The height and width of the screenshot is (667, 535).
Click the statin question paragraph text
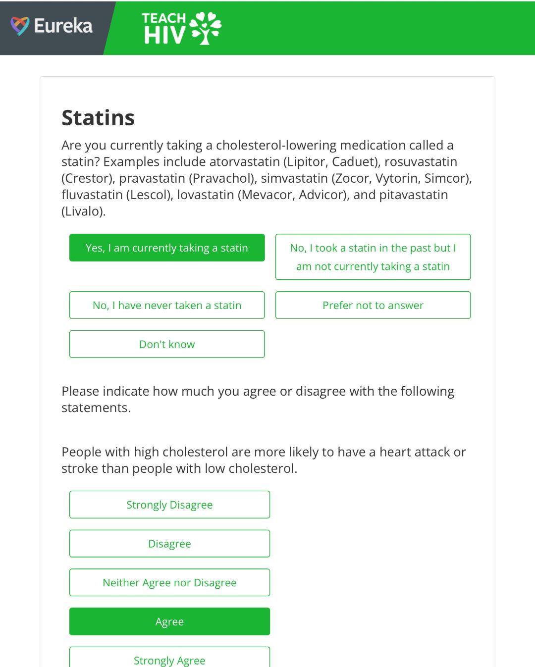point(267,178)
